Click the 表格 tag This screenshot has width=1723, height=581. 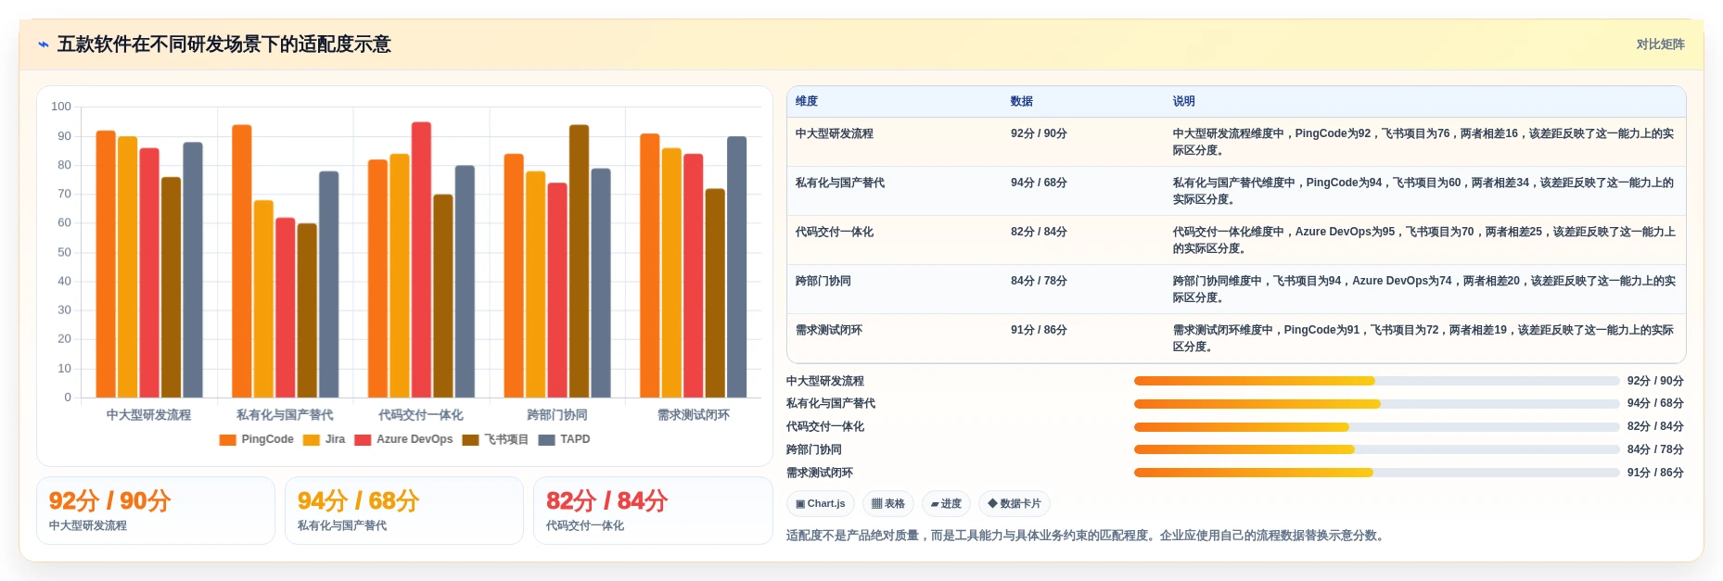(x=888, y=504)
